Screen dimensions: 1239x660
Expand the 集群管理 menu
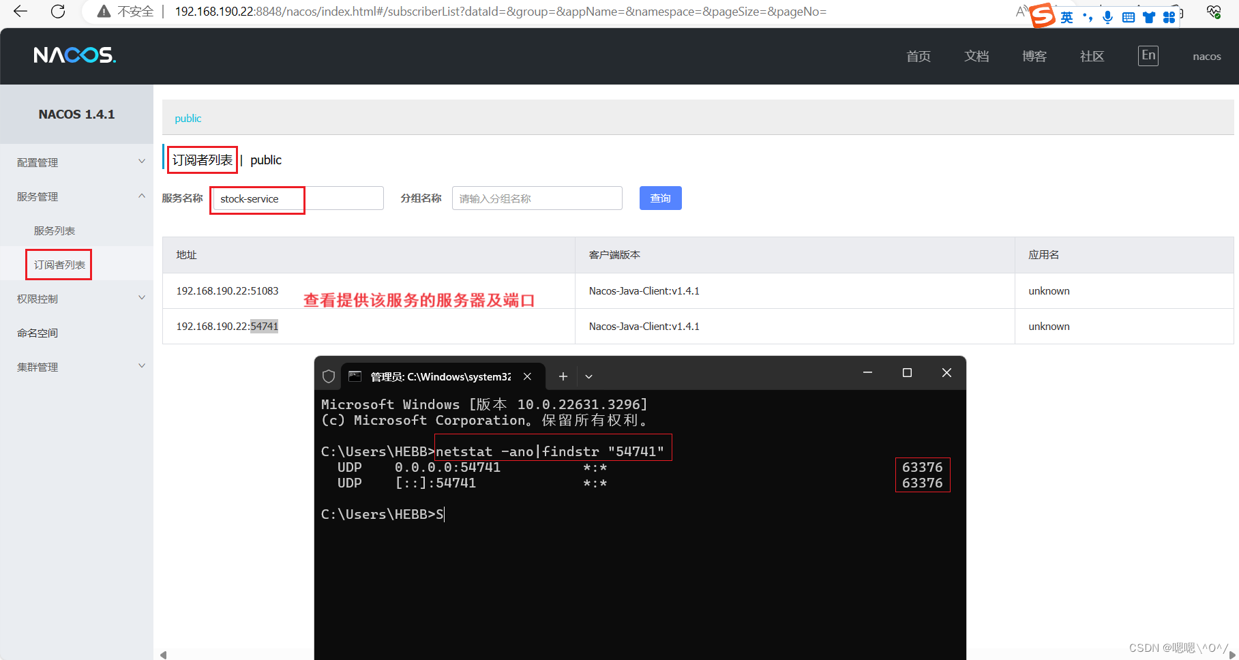point(76,367)
